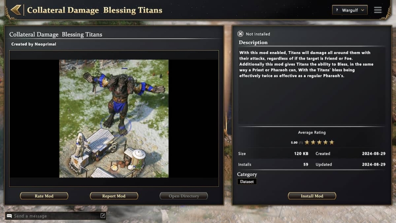Click the Not Installed status icon
This screenshot has height=223, width=396.
pos(241,34)
